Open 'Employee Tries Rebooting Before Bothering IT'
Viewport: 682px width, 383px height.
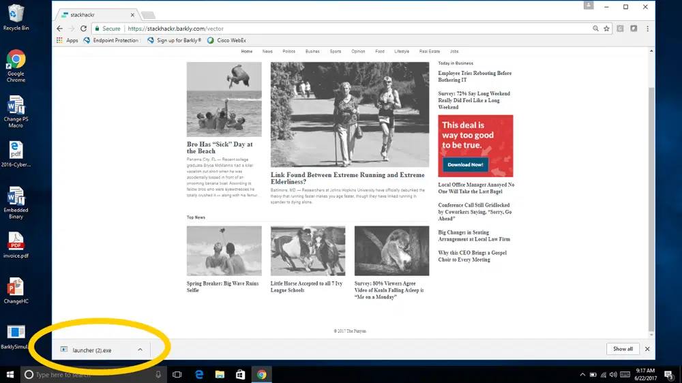(475, 76)
